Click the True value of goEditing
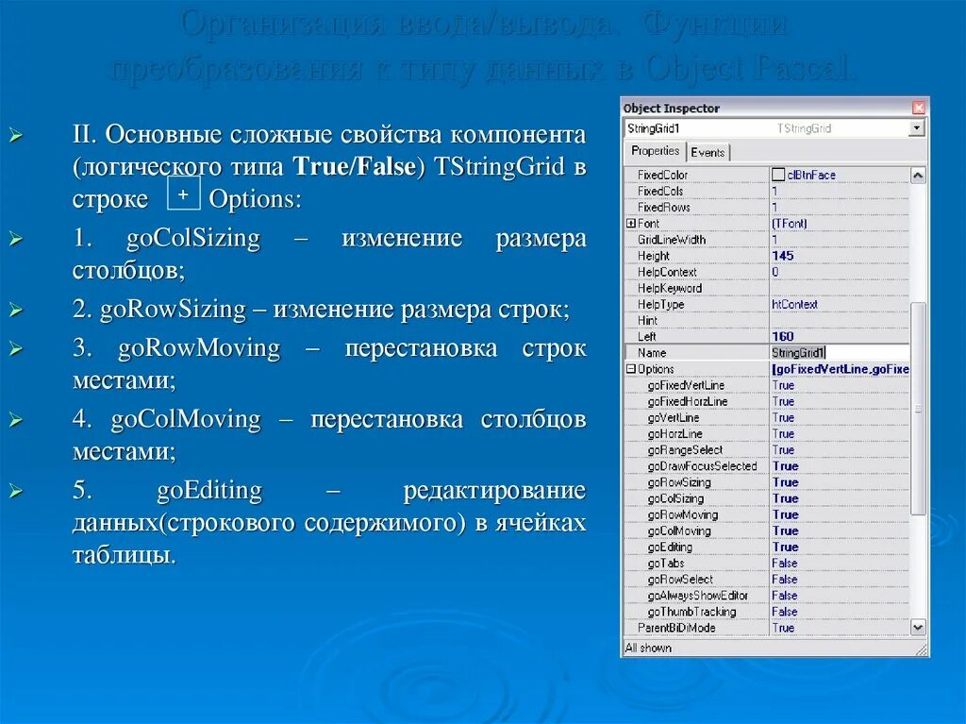The width and height of the screenshot is (966, 724). click(x=786, y=547)
